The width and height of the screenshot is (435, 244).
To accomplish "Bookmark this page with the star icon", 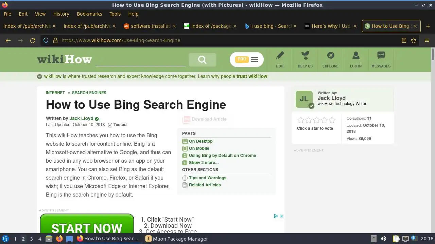I will [414, 40].
